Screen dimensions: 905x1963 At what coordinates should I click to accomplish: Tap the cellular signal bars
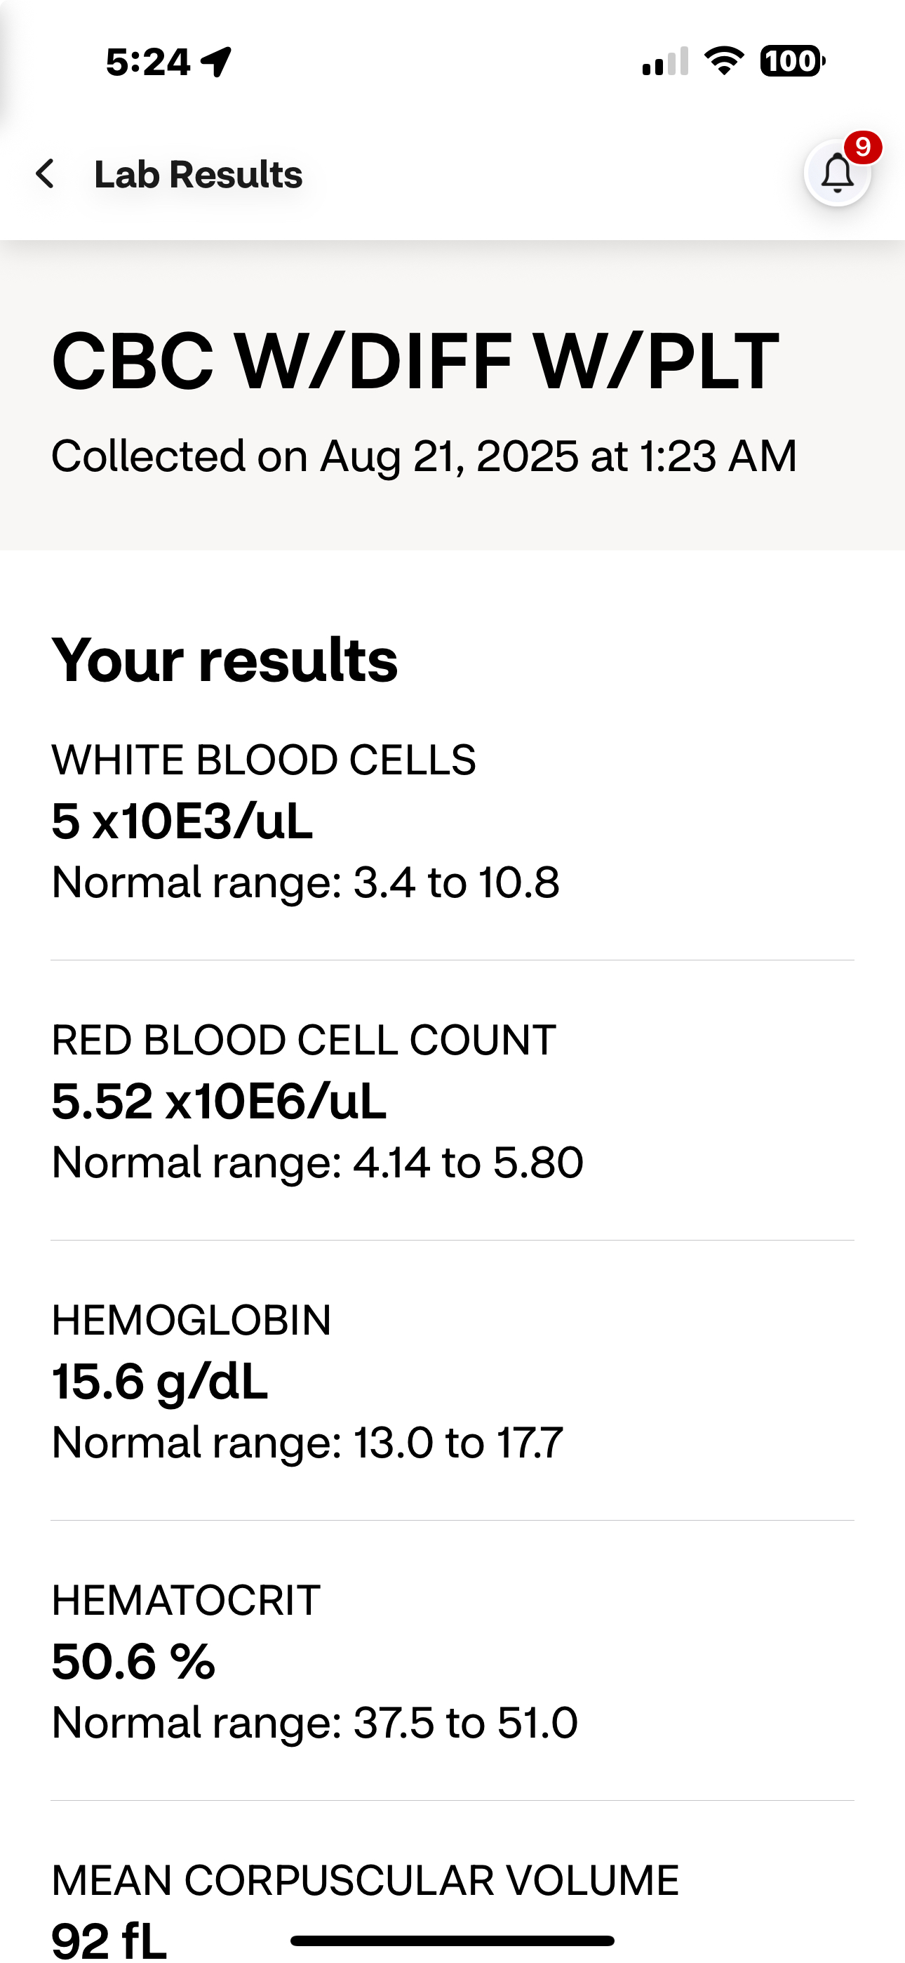click(x=665, y=61)
